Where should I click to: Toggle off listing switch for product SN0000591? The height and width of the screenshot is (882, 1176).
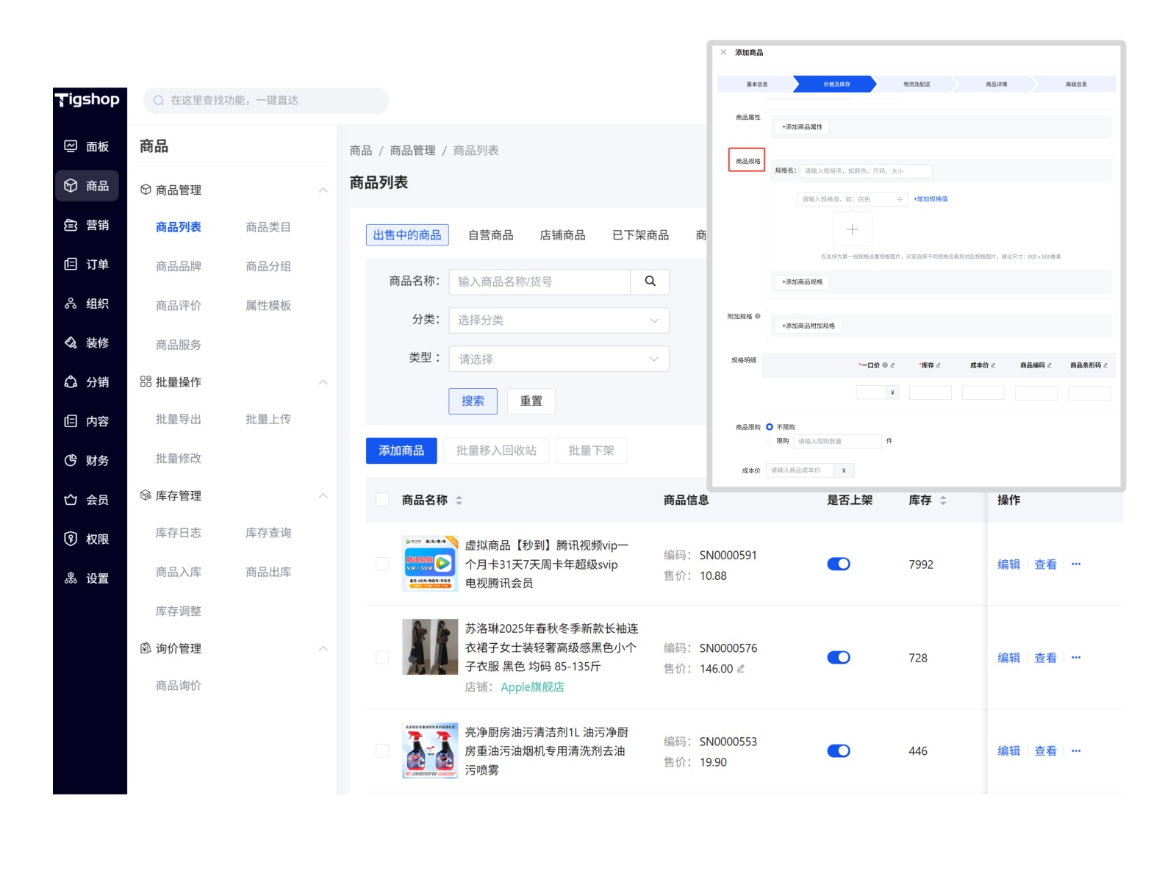point(838,564)
